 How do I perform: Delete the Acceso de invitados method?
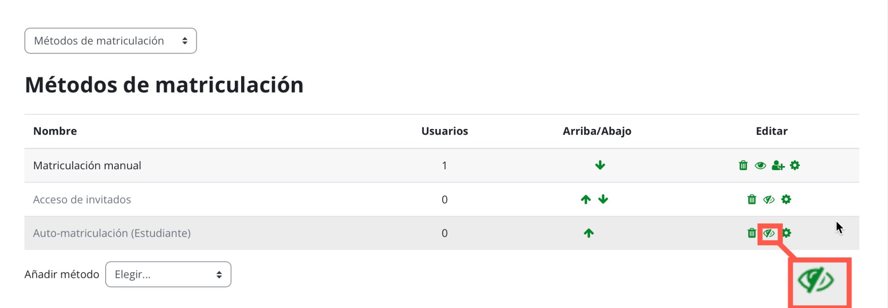click(751, 199)
